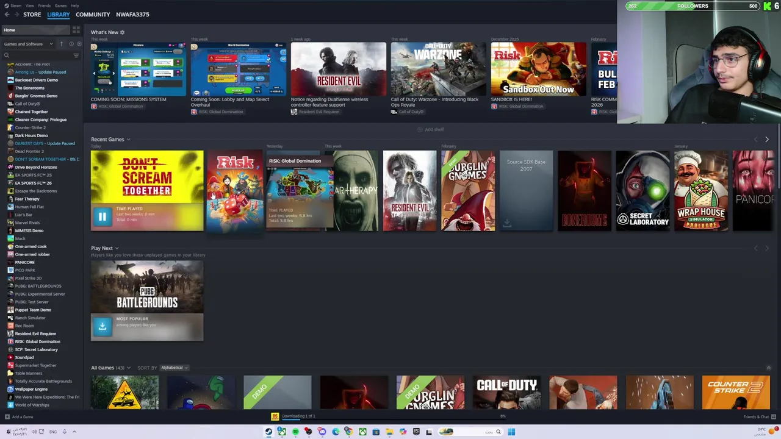Select Rec Room in game list
This screenshot has width=781, height=439.
24,326
